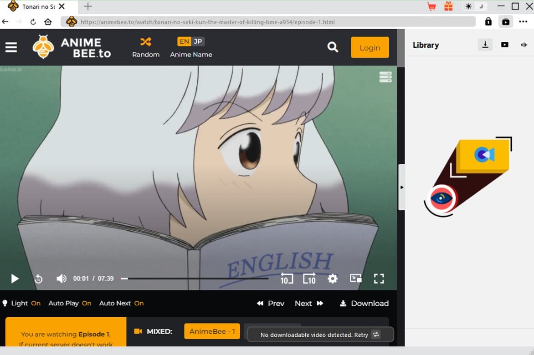
Task: Switch subtitles language to JP
Action: (x=198, y=41)
